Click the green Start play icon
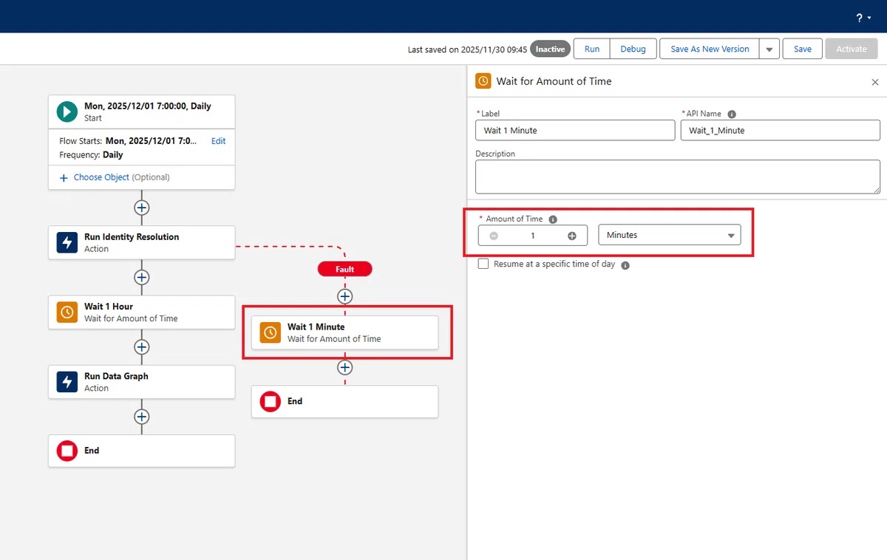 point(67,112)
